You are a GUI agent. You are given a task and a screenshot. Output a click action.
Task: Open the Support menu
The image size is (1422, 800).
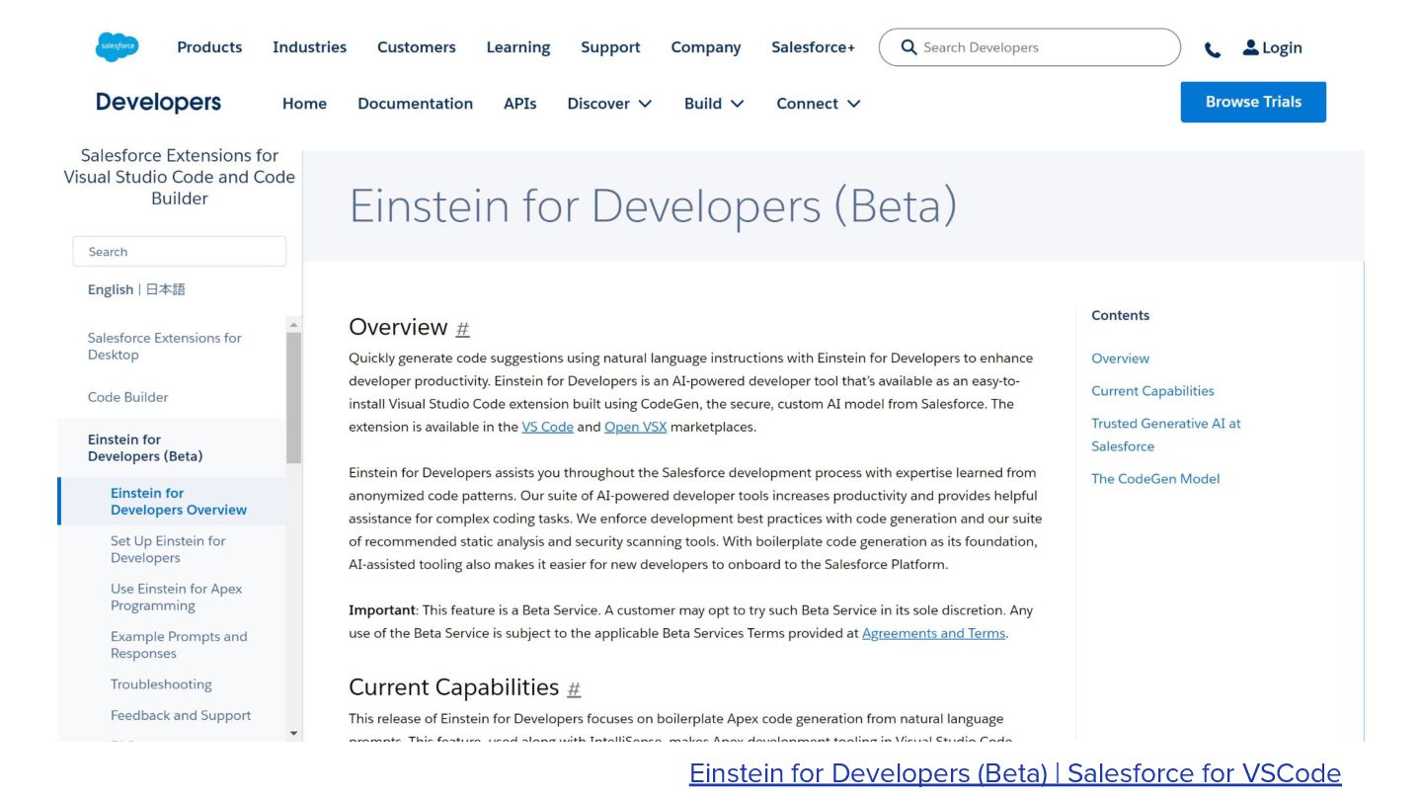coord(610,46)
